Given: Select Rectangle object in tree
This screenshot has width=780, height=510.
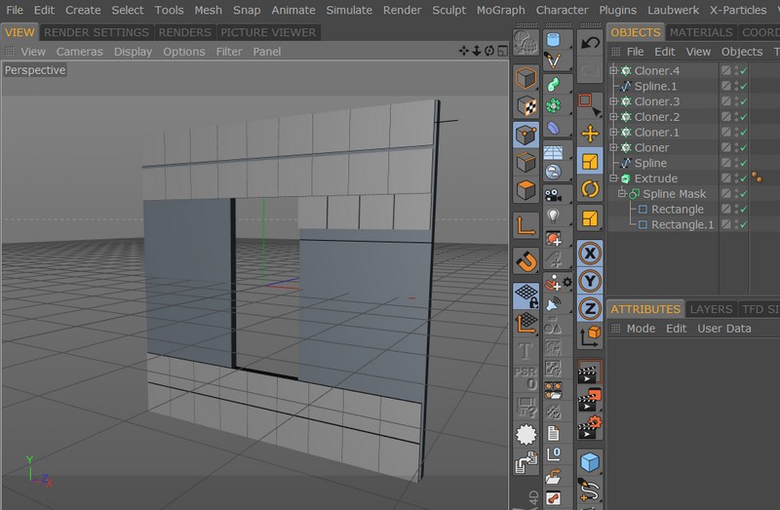Looking at the screenshot, I should [677, 210].
